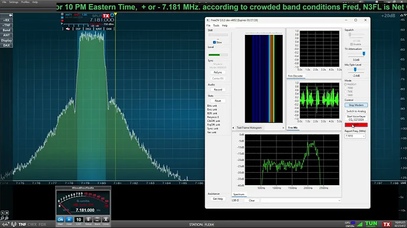
Task: Switch to the Frm Decoder tab
Action: click(x=296, y=76)
